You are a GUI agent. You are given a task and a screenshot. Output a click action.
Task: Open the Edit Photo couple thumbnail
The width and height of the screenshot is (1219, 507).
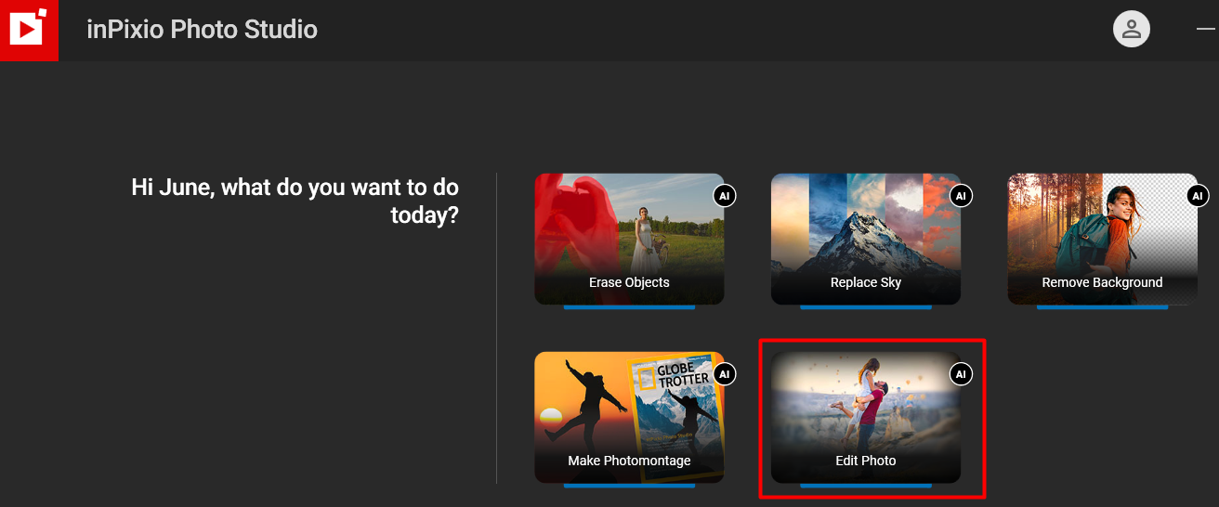tap(866, 417)
